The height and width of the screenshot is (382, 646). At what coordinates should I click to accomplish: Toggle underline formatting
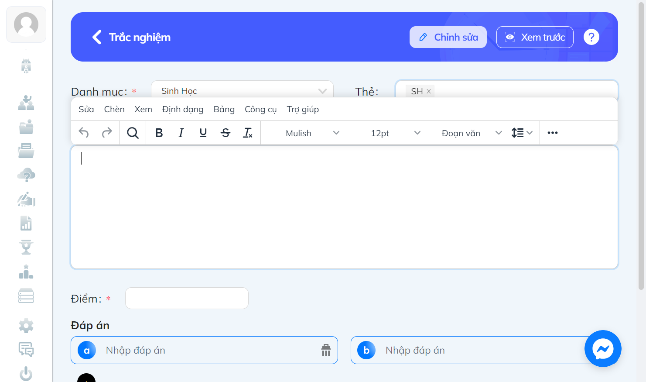pos(203,133)
